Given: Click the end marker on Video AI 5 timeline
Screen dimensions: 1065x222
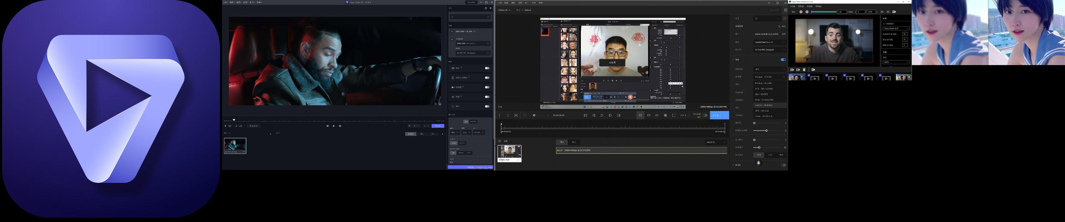Looking at the screenshot, I should [x=725, y=128].
